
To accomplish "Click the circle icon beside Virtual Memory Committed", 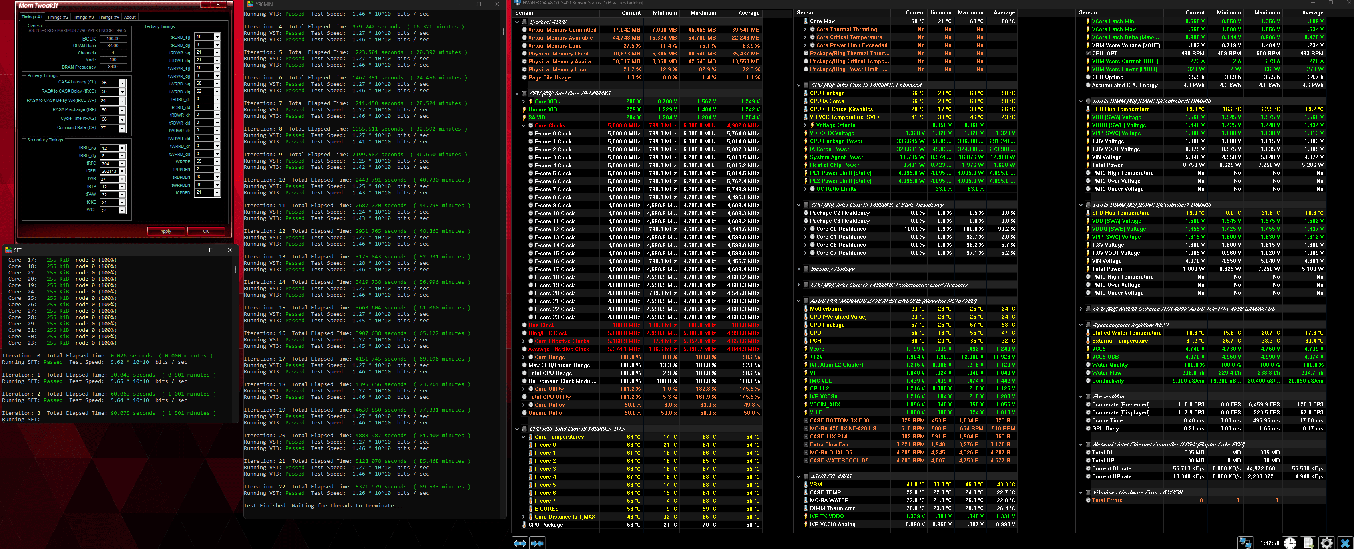I will [x=524, y=30].
